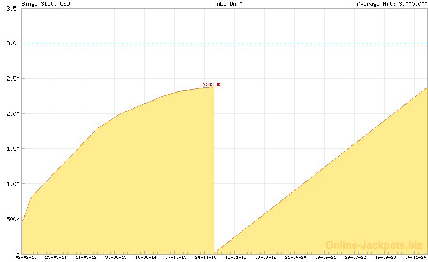
Task: Select the 04-11-24 date tick
Action: tap(416, 257)
